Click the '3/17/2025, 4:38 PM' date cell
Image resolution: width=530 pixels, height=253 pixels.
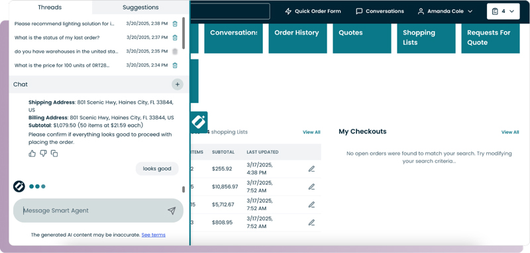(x=260, y=169)
